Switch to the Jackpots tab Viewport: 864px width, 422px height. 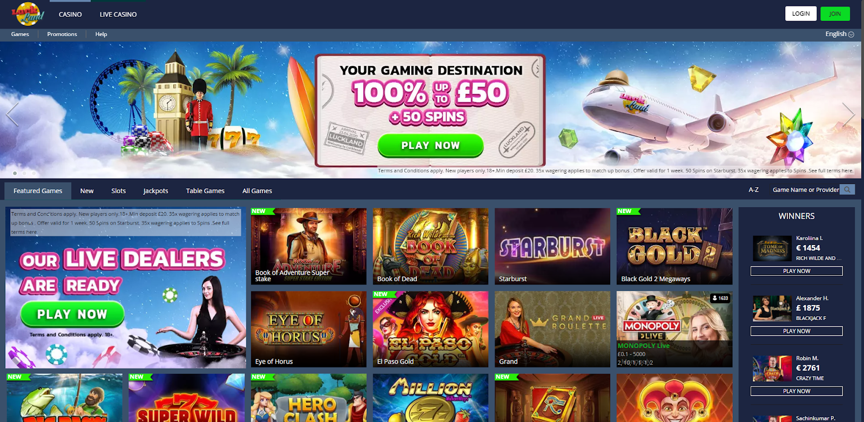tap(156, 191)
